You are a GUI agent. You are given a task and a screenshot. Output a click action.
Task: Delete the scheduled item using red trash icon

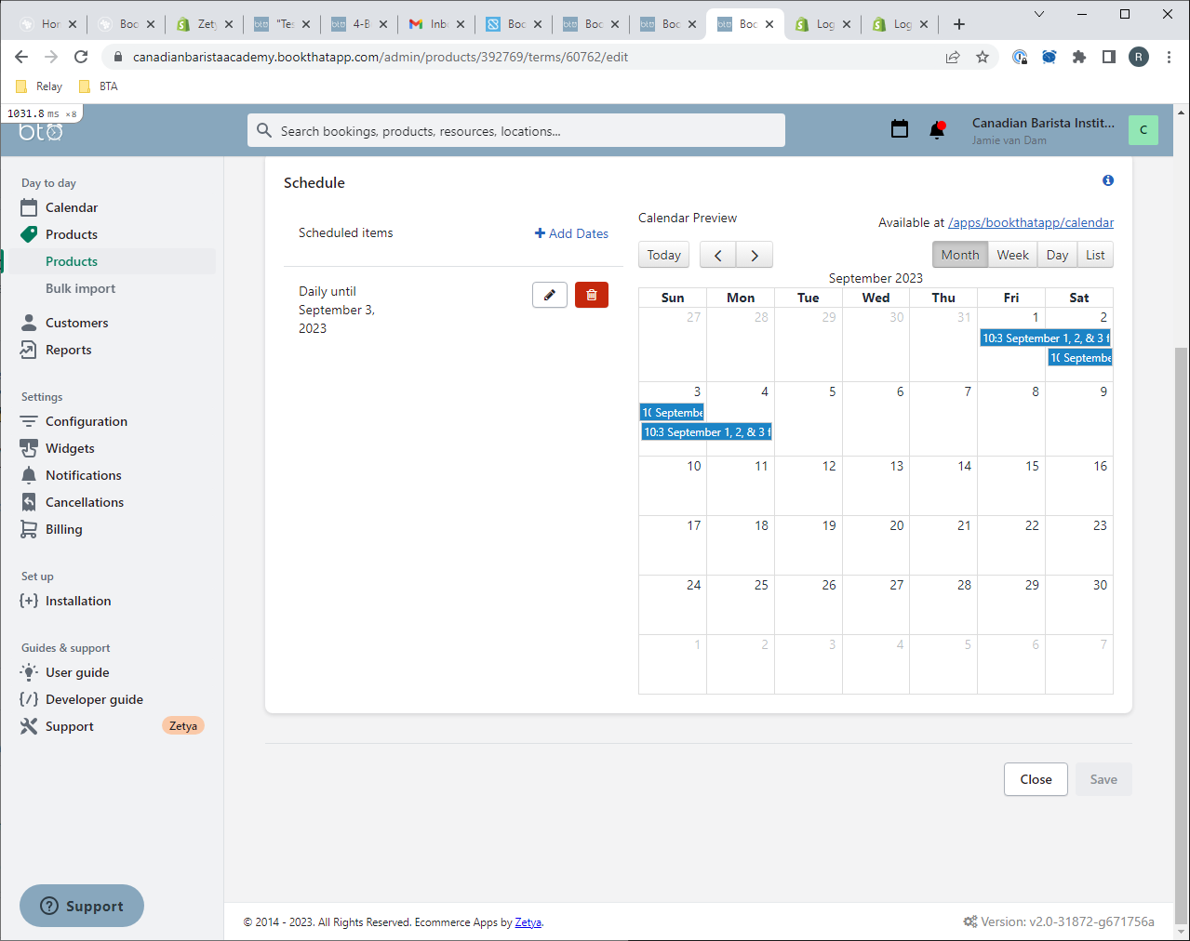[592, 295]
